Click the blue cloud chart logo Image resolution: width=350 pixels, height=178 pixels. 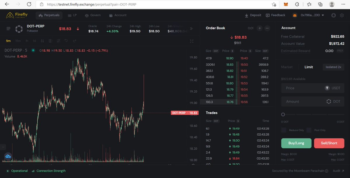coord(8,157)
